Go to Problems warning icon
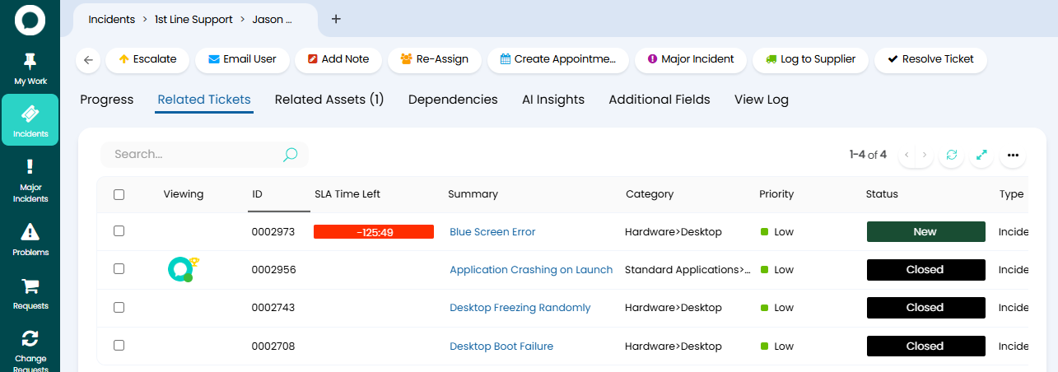Viewport: 1058px width, 372px height. click(30, 231)
